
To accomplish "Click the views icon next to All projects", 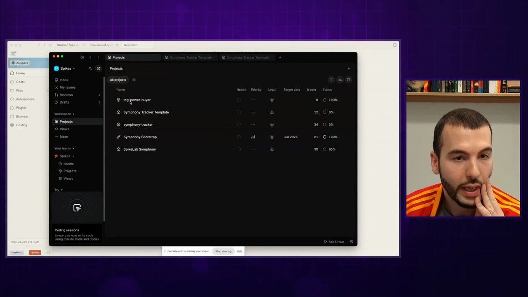I will [134, 80].
